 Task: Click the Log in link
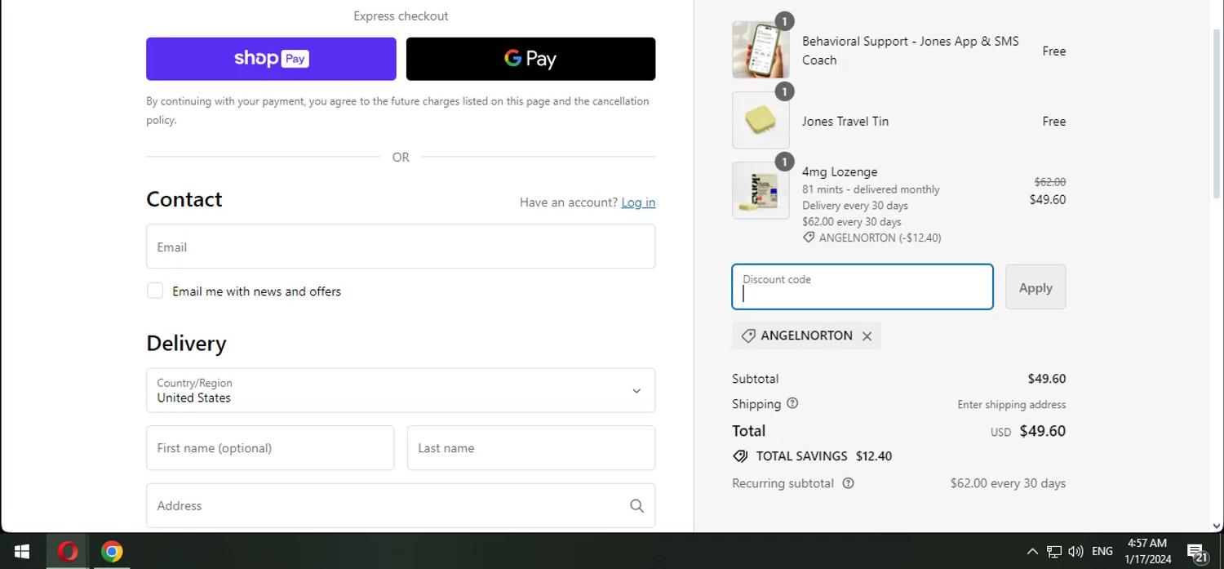coord(638,202)
